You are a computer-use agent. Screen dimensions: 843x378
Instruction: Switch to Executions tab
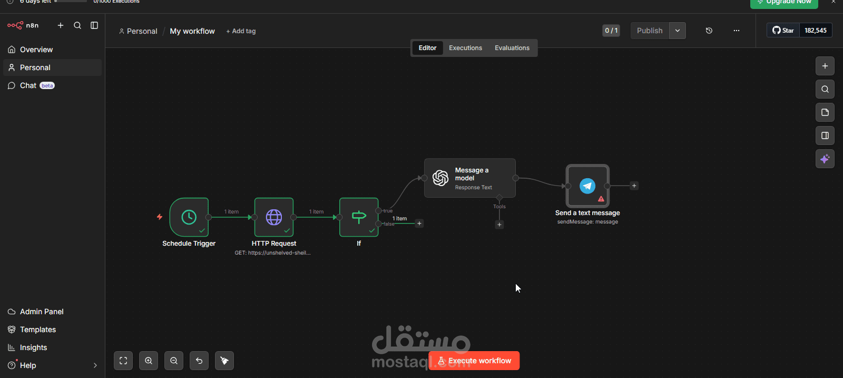(465, 48)
